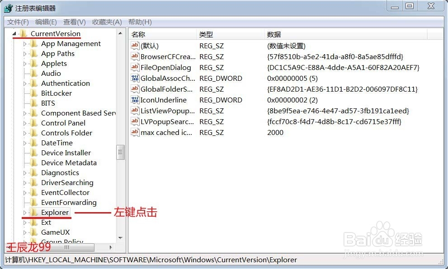
Task: Click the tree scroll down arrow
Action: click(x=120, y=237)
